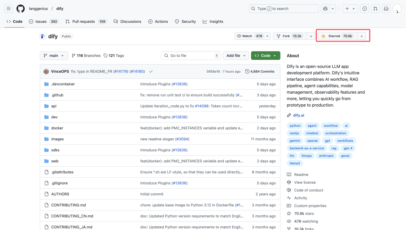Open View license scale icon
406x230 pixels.
click(x=289, y=183)
